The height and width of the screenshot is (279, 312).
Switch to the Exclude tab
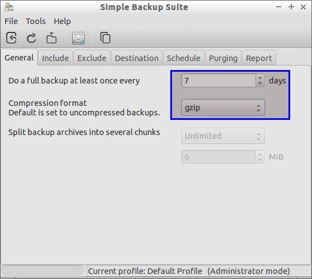tap(92, 58)
